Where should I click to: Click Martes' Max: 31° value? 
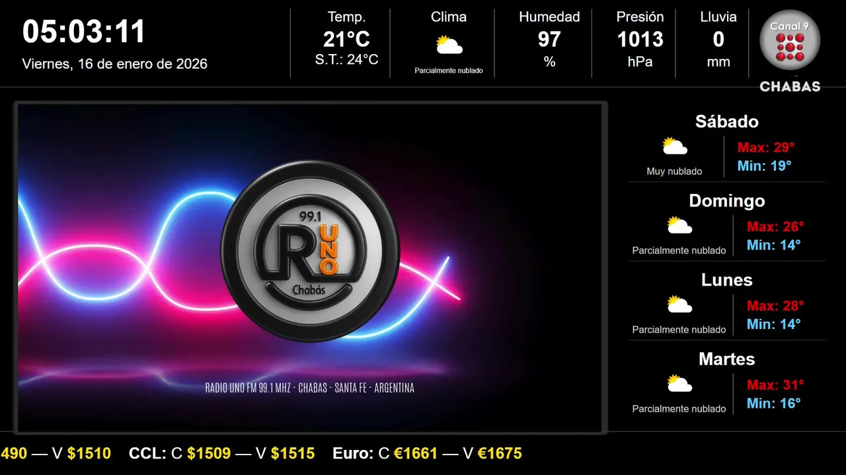(x=775, y=385)
